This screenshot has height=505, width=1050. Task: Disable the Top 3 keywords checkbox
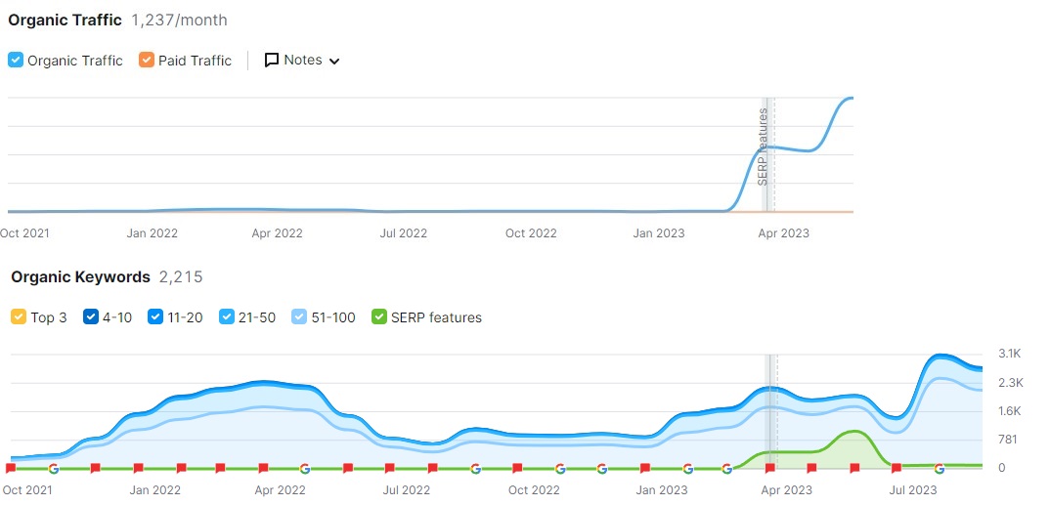click(19, 317)
